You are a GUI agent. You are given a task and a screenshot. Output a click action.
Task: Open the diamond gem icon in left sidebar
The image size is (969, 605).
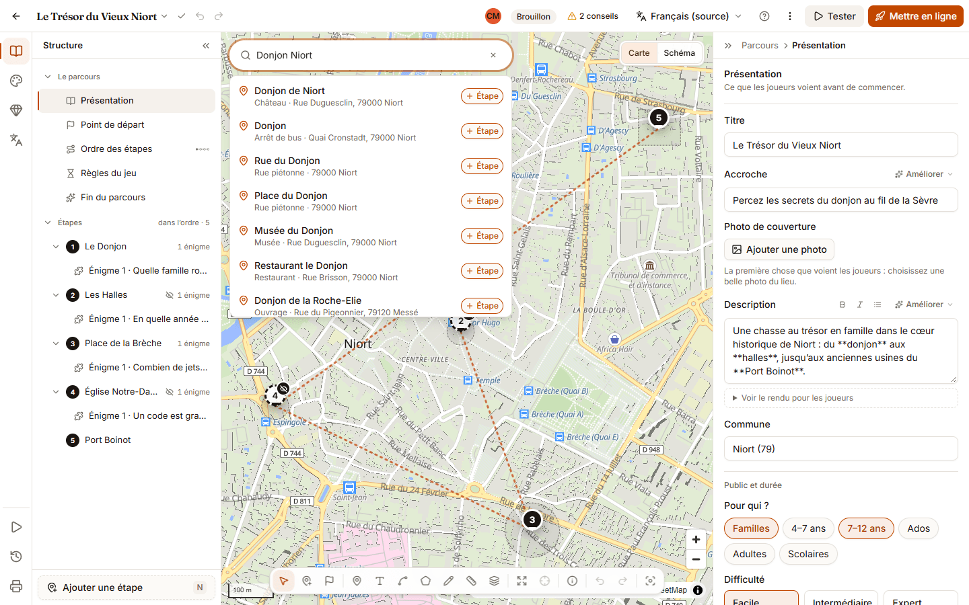[x=16, y=110]
